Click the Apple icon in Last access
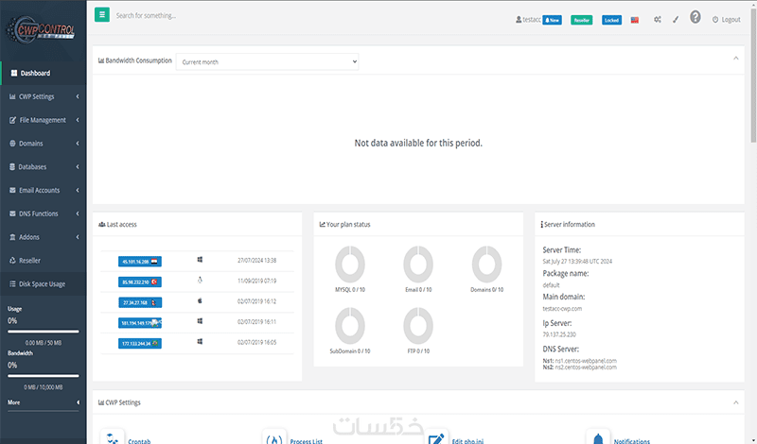 coord(200,300)
